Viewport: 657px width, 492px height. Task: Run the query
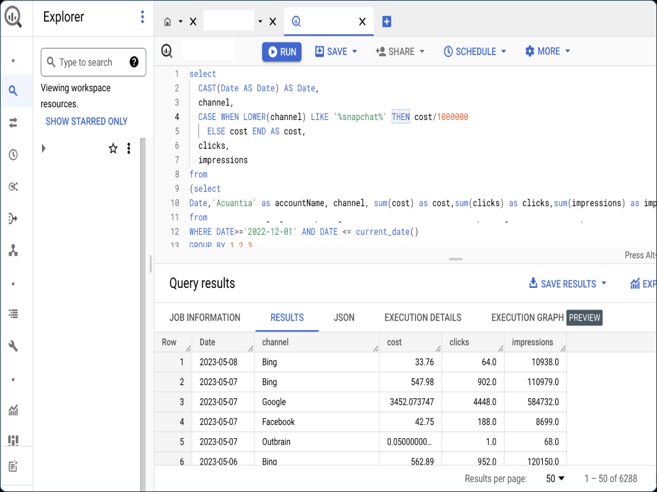(282, 51)
